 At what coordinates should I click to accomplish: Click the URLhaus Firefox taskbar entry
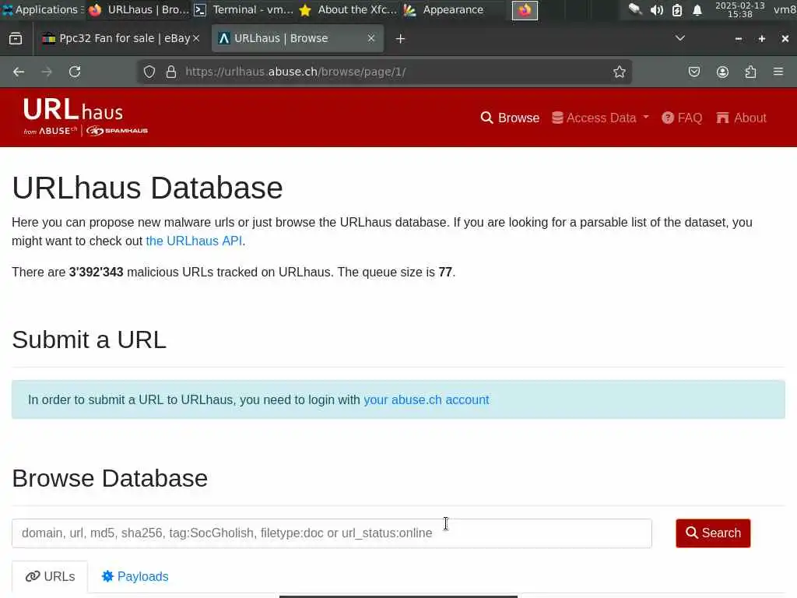(x=139, y=9)
